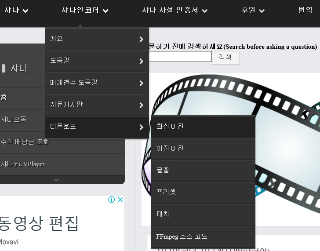Click the arrow beside 도움말
The image size is (320, 251).
coord(141,61)
